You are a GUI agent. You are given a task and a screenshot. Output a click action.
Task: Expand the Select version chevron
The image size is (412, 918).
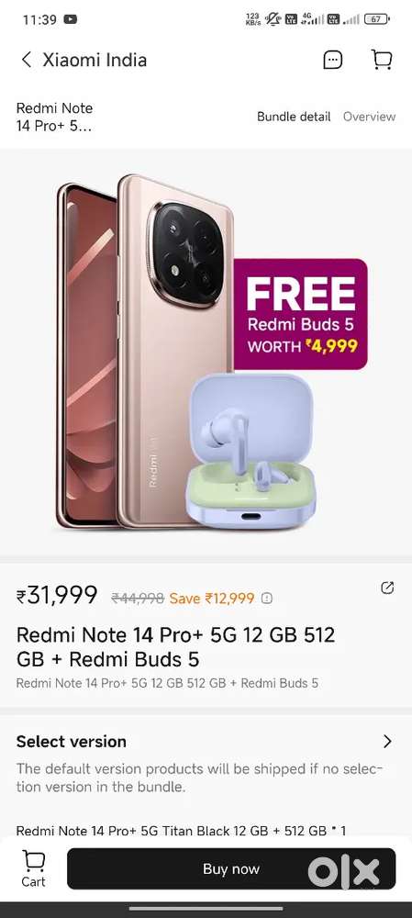tap(387, 741)
